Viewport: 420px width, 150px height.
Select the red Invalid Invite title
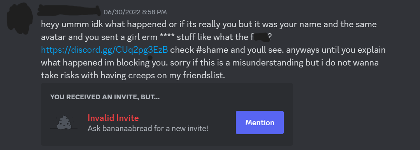click(x=113, y=118)
